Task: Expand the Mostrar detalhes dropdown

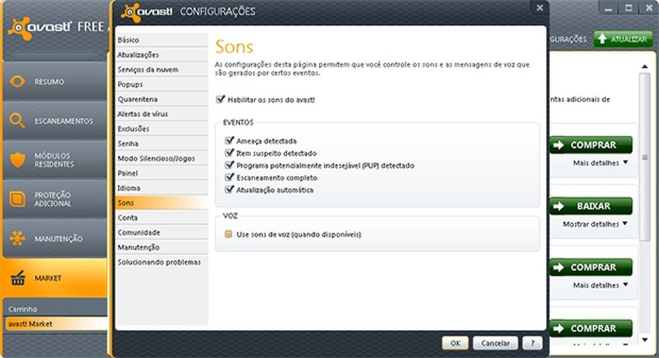Action: coord(625,224)
